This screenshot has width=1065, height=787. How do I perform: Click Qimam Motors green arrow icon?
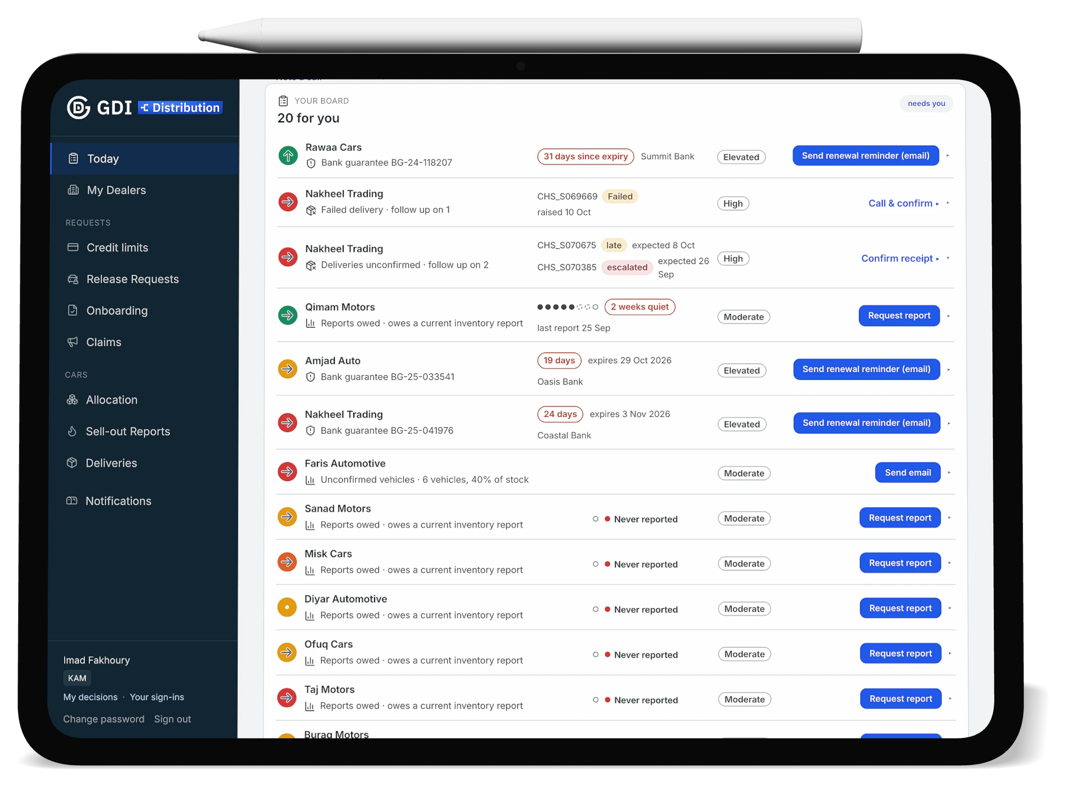(288, 315)
